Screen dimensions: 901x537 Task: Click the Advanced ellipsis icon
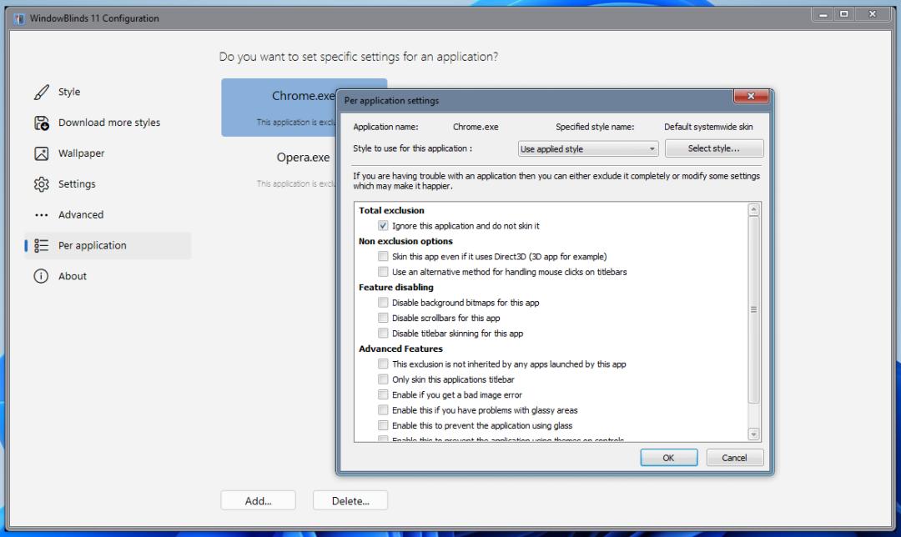point(40,214)
